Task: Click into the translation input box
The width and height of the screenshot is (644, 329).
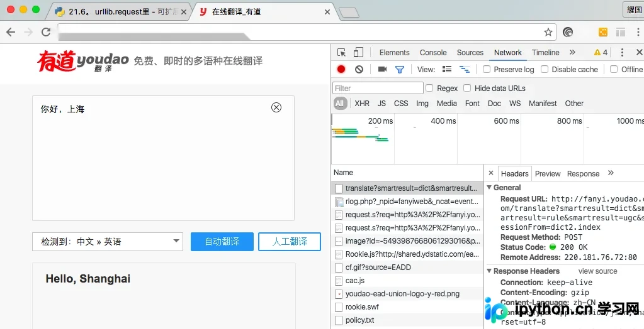Action: (163, 158)
